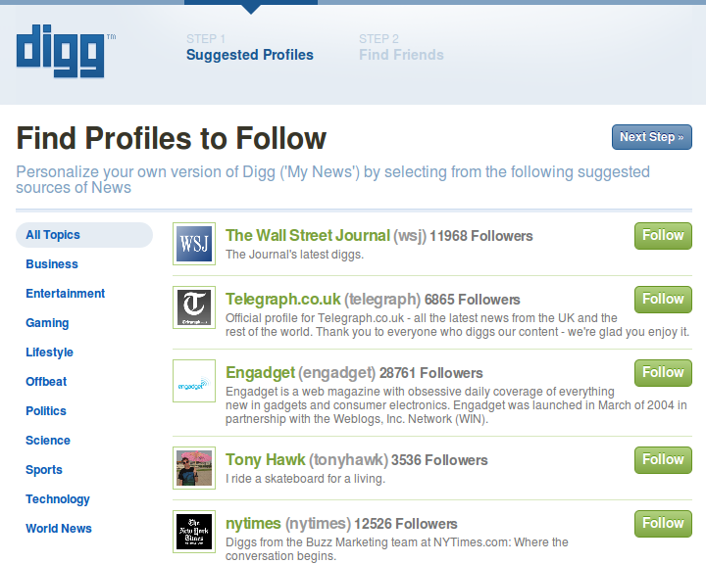Open The Wall Street Journal title link
Screen dimensions: 706x564
pyautogui.click(x=307, y=236)
